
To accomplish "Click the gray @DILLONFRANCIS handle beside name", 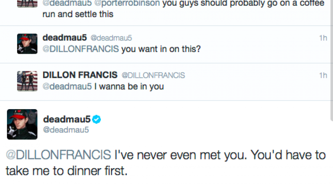I will (x=153, y=75).
